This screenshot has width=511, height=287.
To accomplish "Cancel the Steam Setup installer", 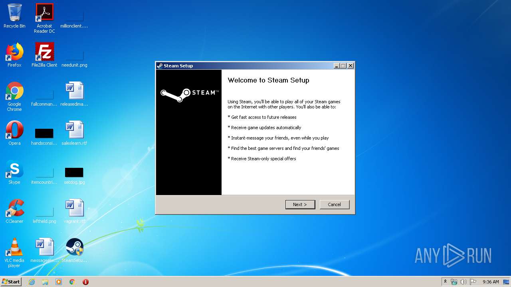I will coord(335,204).
